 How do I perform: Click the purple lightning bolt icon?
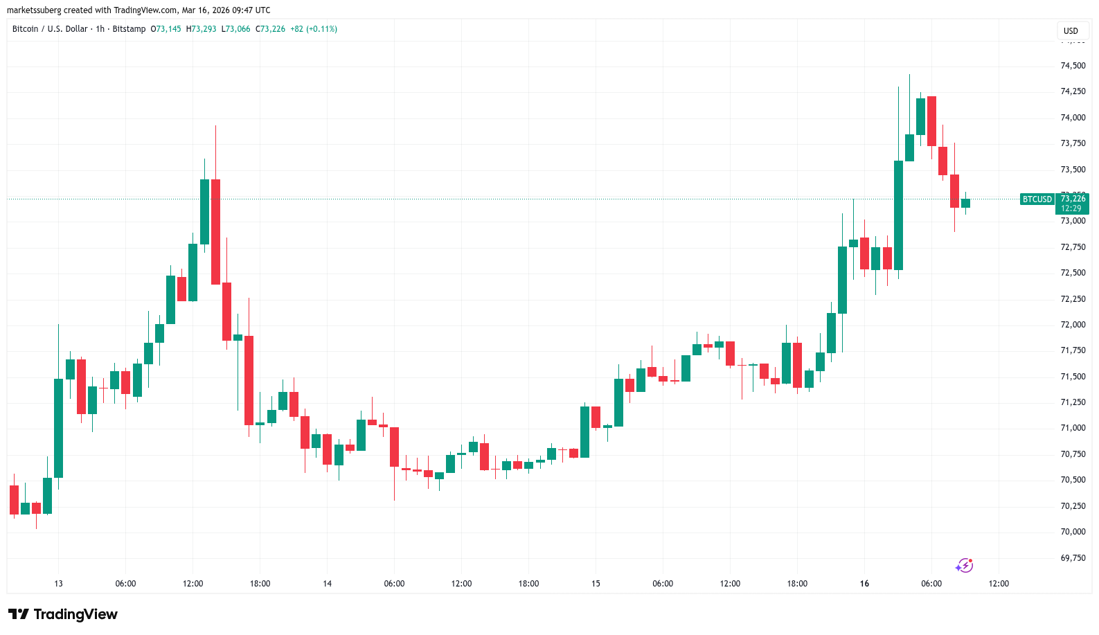point(964,566)
